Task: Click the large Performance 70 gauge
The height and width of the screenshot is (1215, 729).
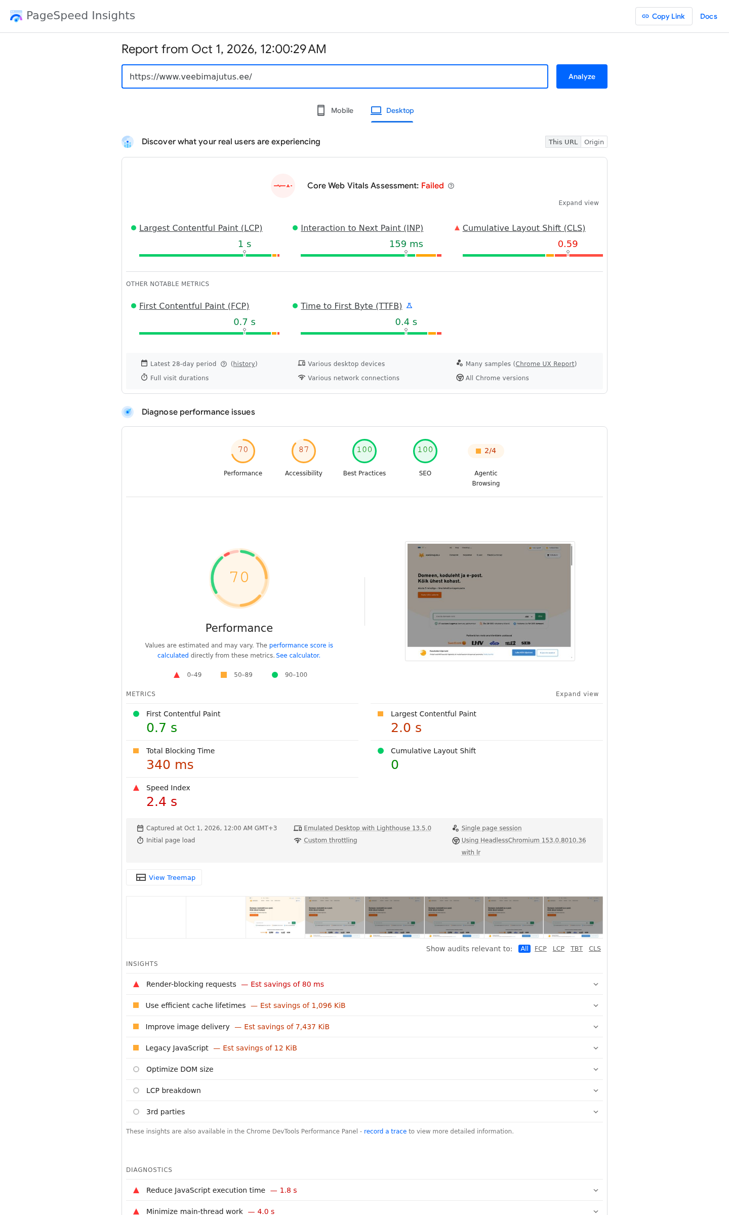Action: (239, 578)
